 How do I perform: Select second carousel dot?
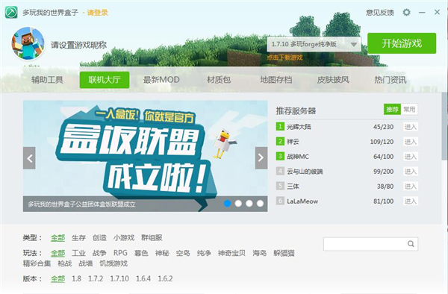coord(238,203)
